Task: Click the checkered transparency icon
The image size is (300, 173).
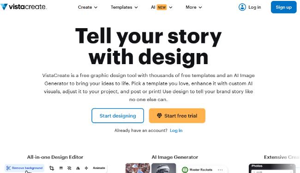Action: point(69,168)
